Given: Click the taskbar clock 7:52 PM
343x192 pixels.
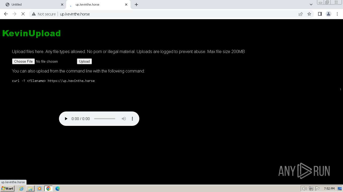Looking at the screenshot, I should tap(329, 189).
